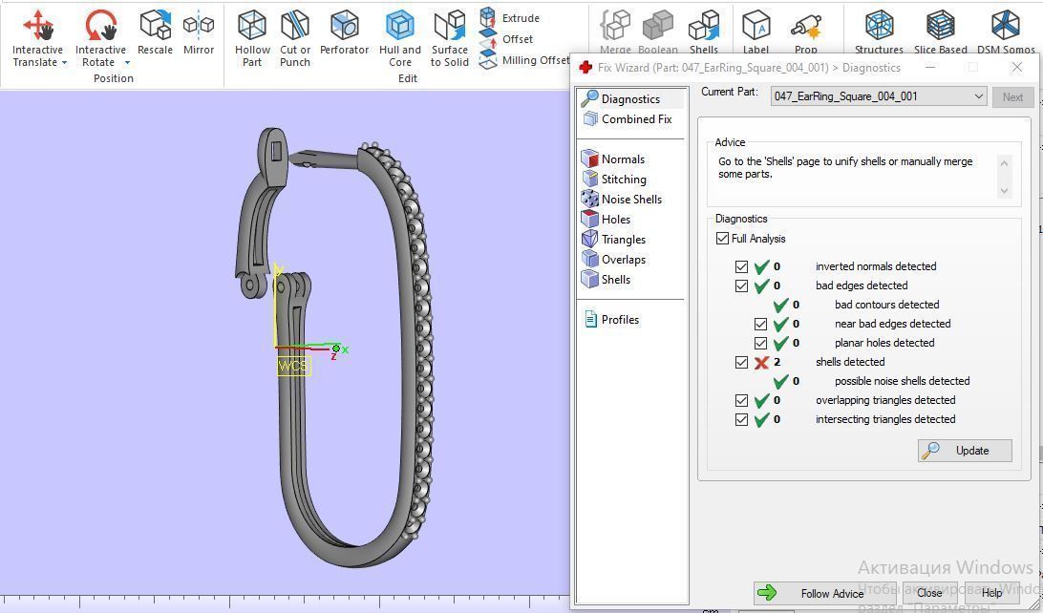
Task: Toggle bad edges detected checkbox
Action: click(742, 285)
